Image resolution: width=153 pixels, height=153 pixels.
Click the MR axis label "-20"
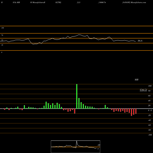pyautogui.click(x=149, y=115)
